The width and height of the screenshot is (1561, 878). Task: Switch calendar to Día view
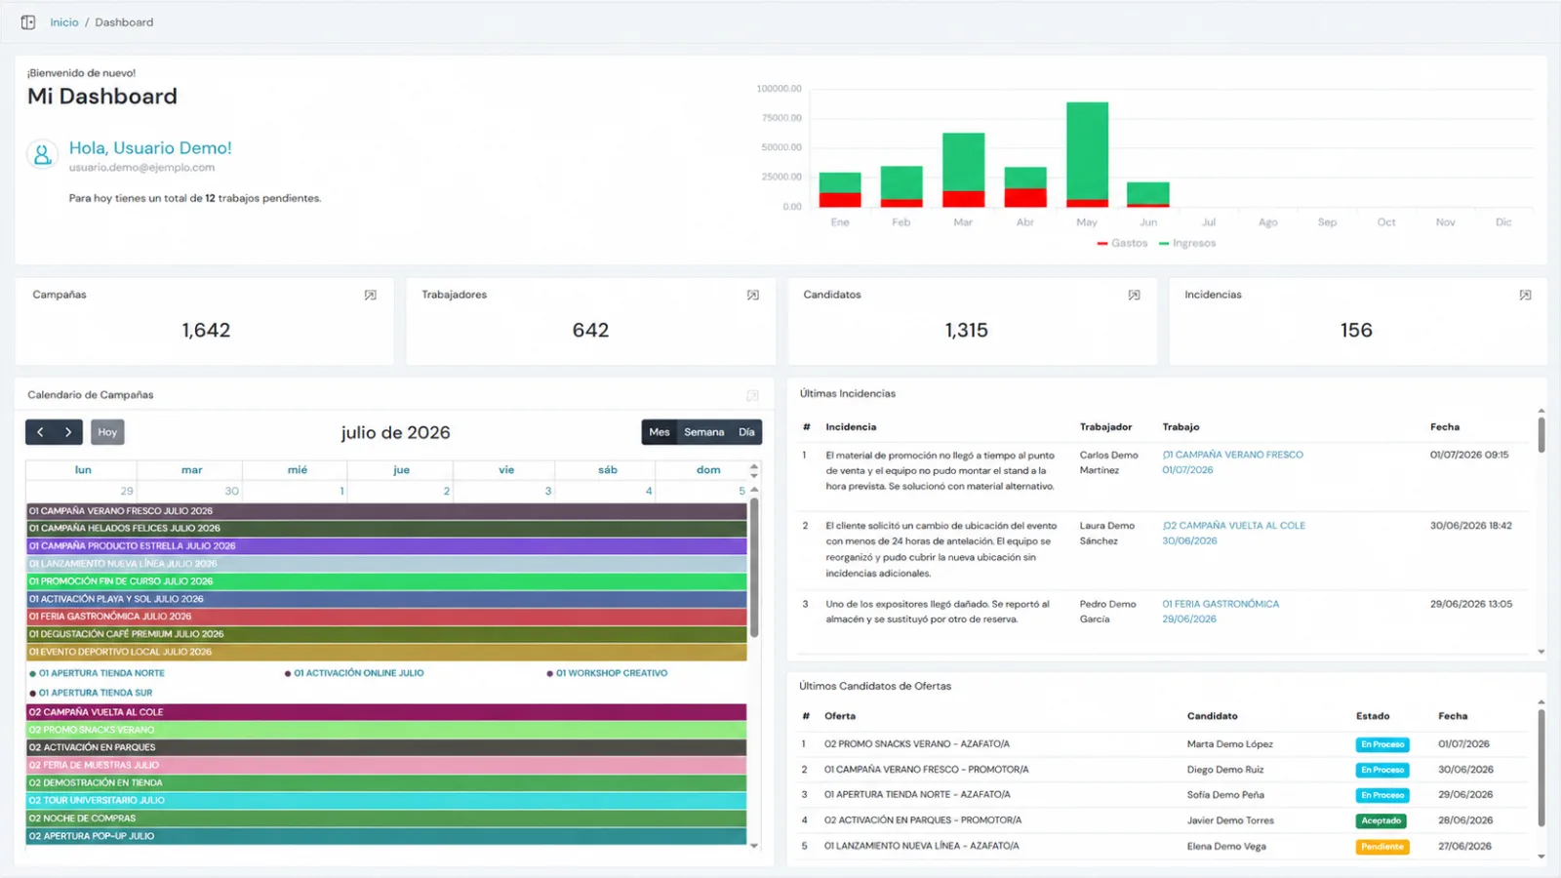(x=746, y=432)
